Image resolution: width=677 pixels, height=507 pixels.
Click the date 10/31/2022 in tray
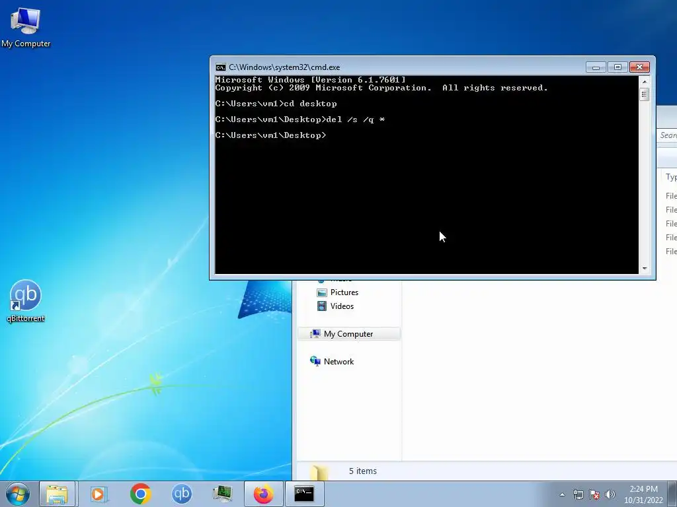tap(643, 500)
